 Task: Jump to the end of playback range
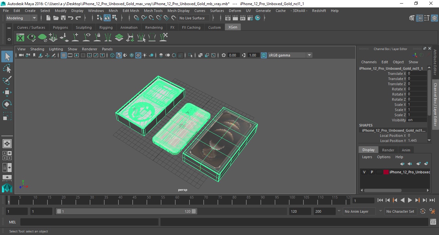click(432, 200)
